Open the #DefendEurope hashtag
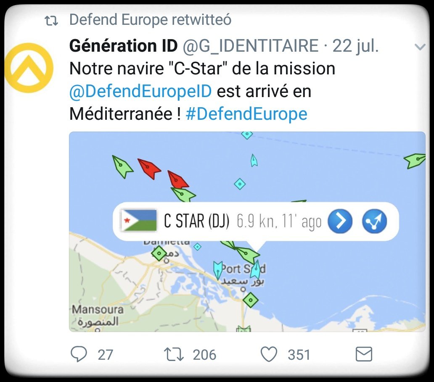Image resolution: width=434 pixels, height=382 pixels. coord(246,114)
